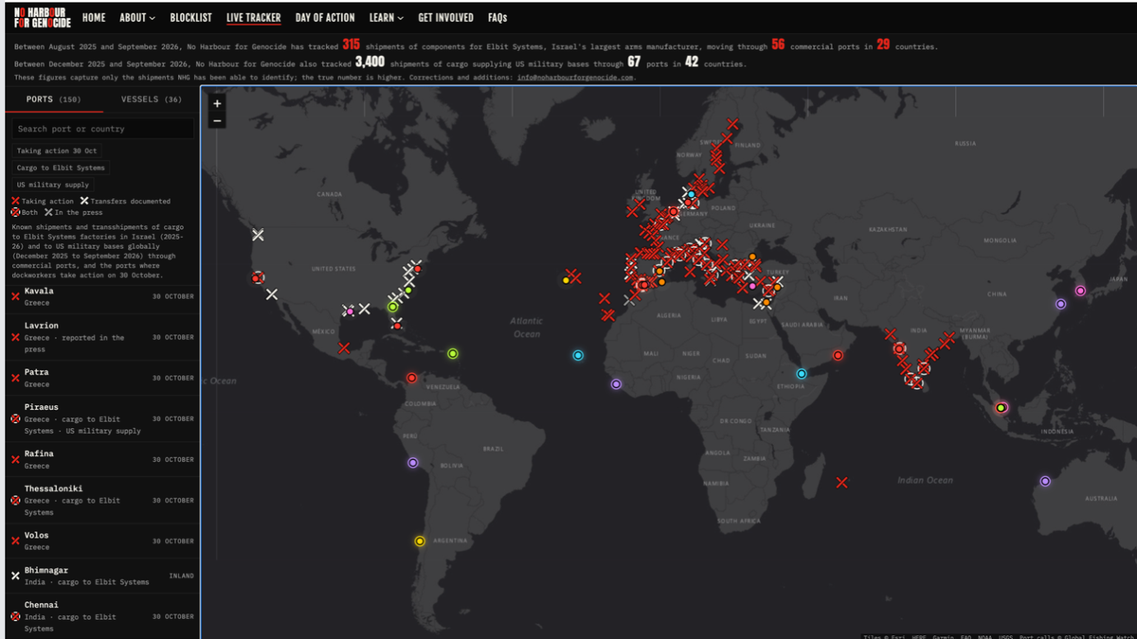Select the Lavrion port row
This screenshot has width=1137, height=639.
102,337
